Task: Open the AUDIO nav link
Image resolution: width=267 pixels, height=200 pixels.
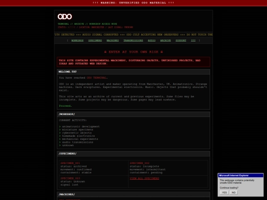Action: tap(152, 40)
